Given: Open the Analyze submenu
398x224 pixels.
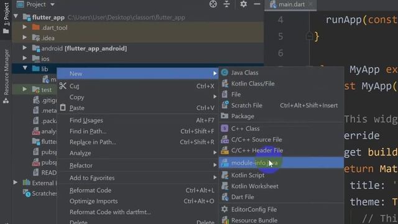Looking at the screenshot, I should [x=137, y=153].
